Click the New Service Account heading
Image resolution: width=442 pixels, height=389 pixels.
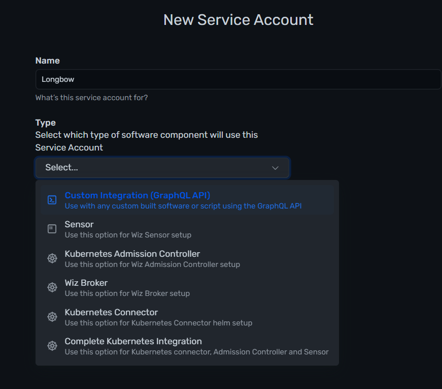[x=238, y=20]
